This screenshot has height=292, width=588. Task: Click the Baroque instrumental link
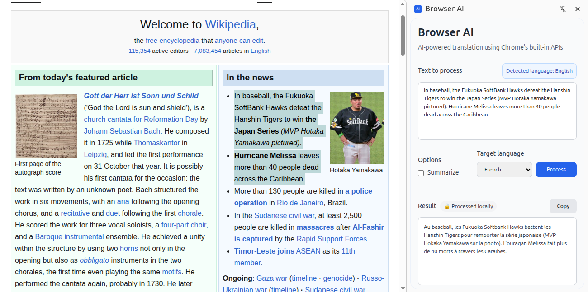70,236
